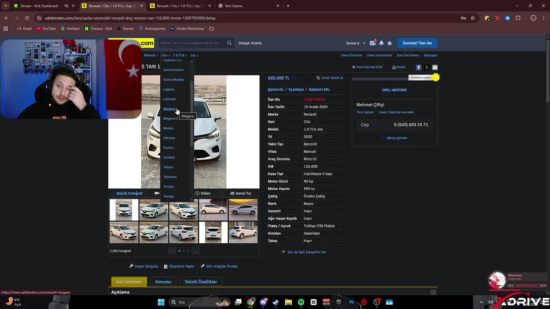
Task: Click Mesaj gönder link
Action: (x=394, y=138)
